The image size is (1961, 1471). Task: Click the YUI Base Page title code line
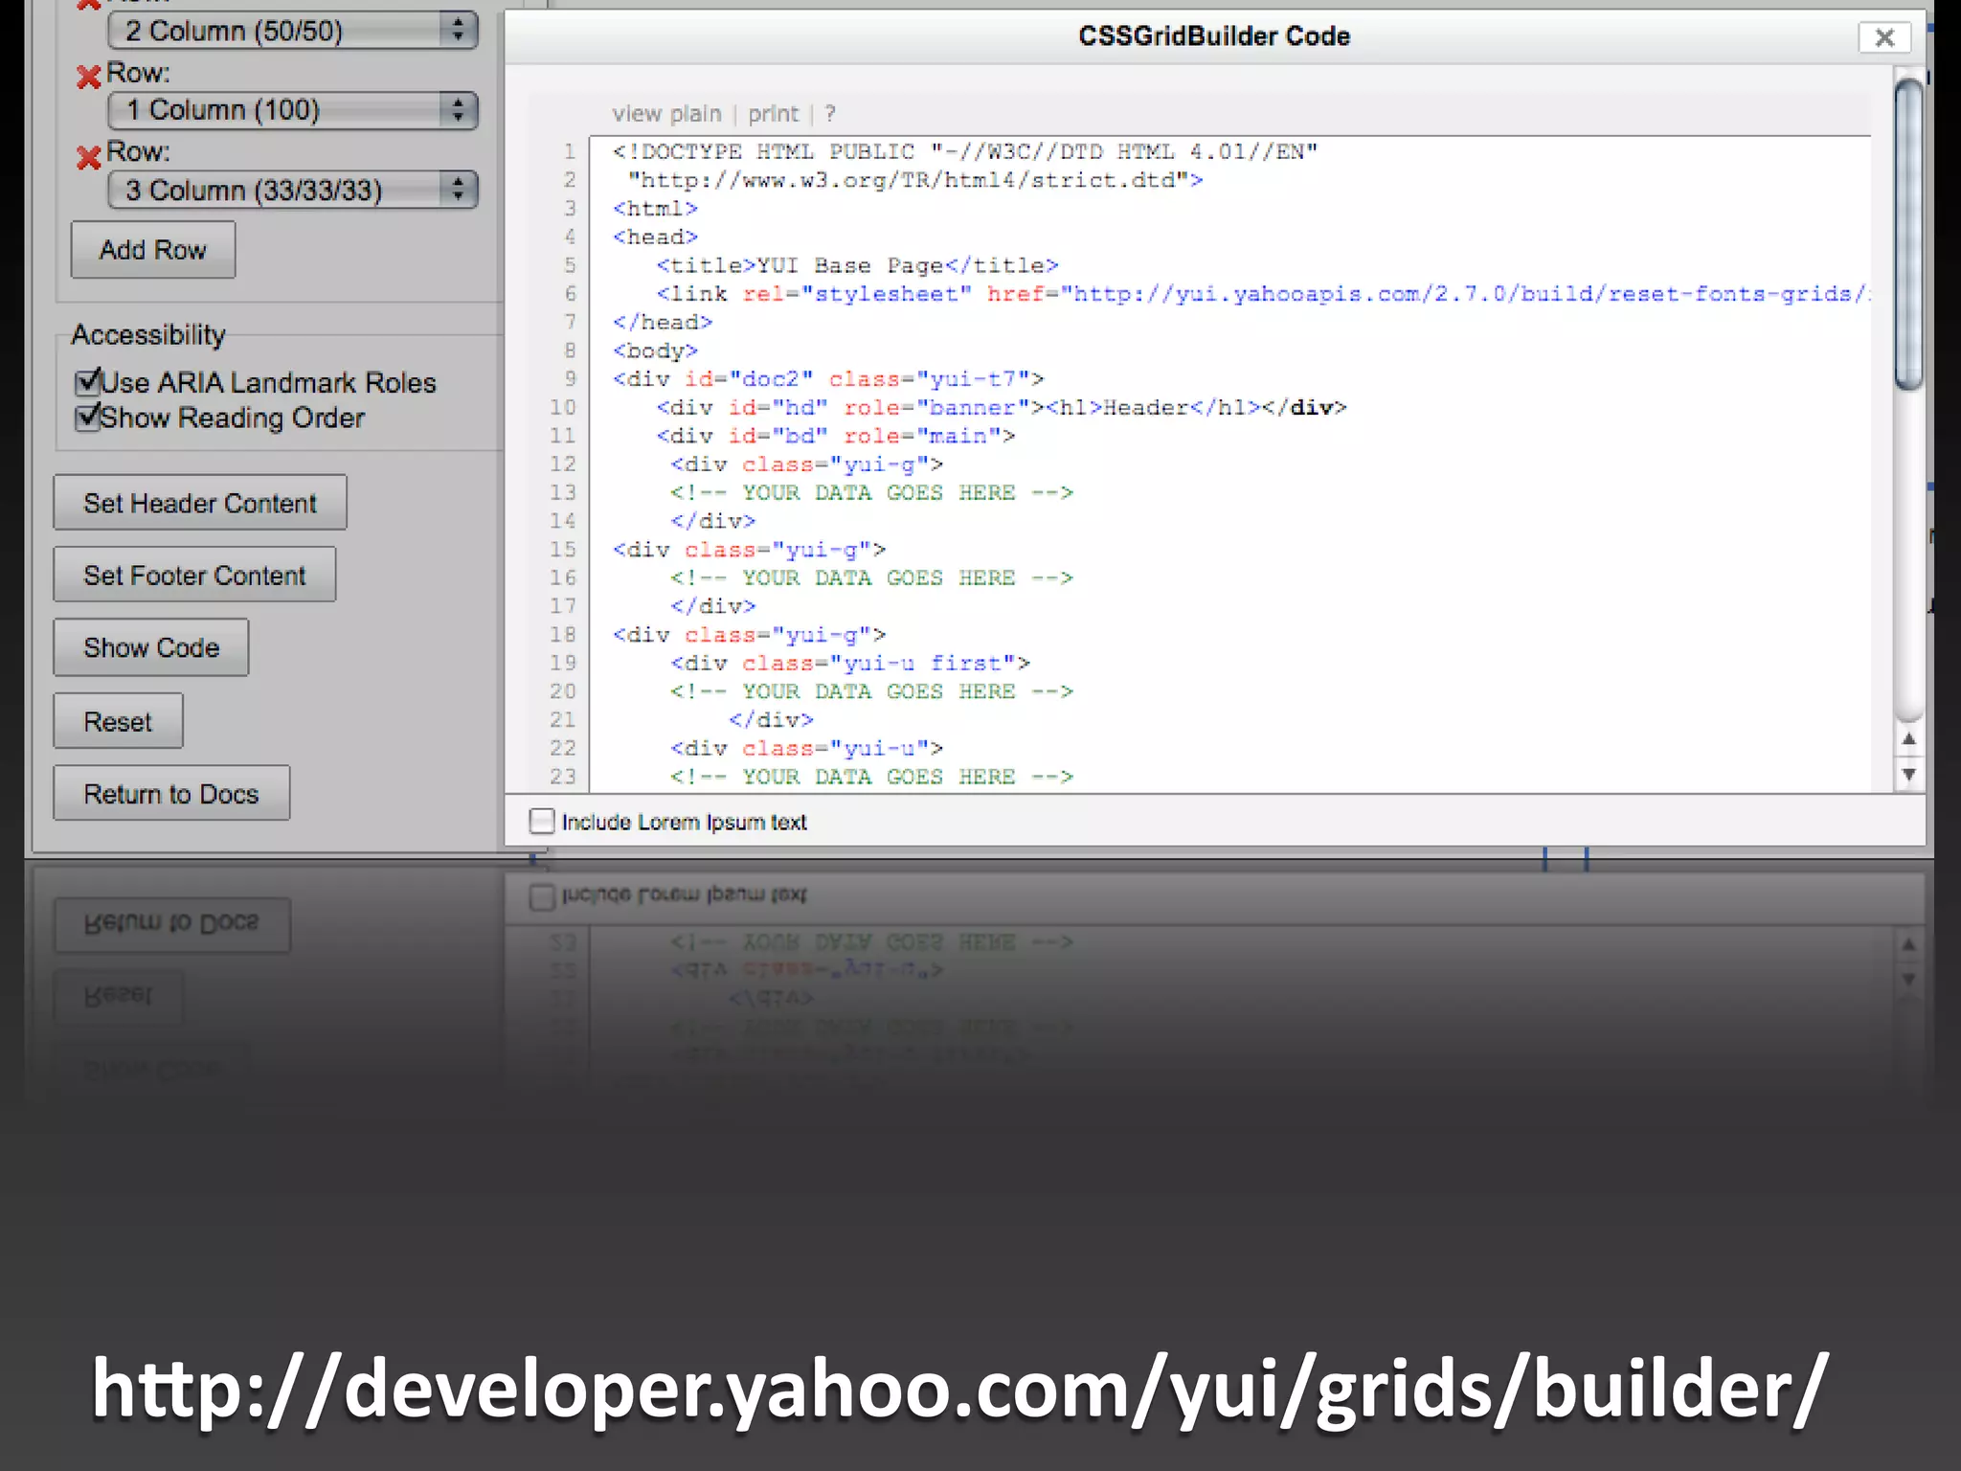[857, 265]
